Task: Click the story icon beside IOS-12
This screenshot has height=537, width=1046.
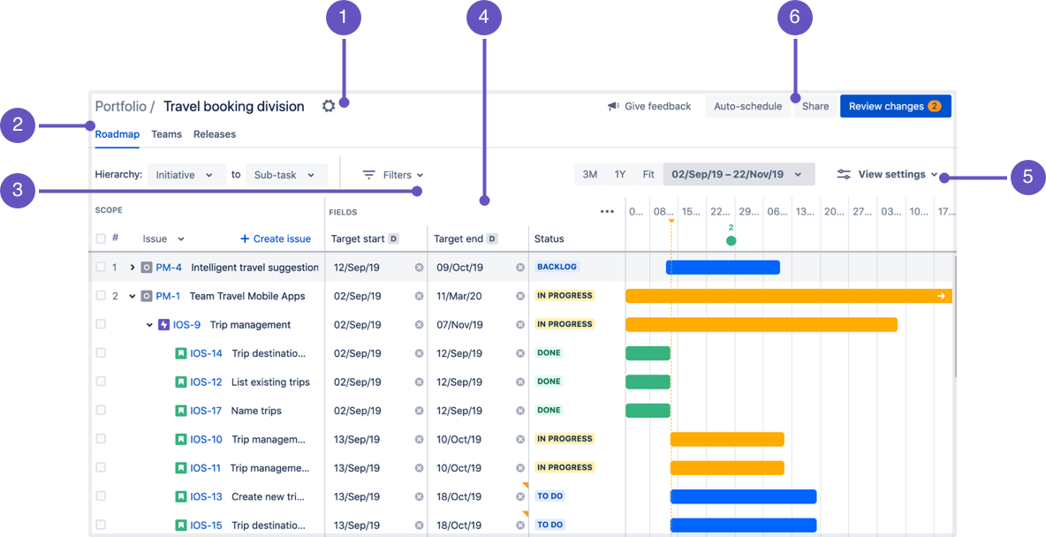Action: [x=181, y=382]
